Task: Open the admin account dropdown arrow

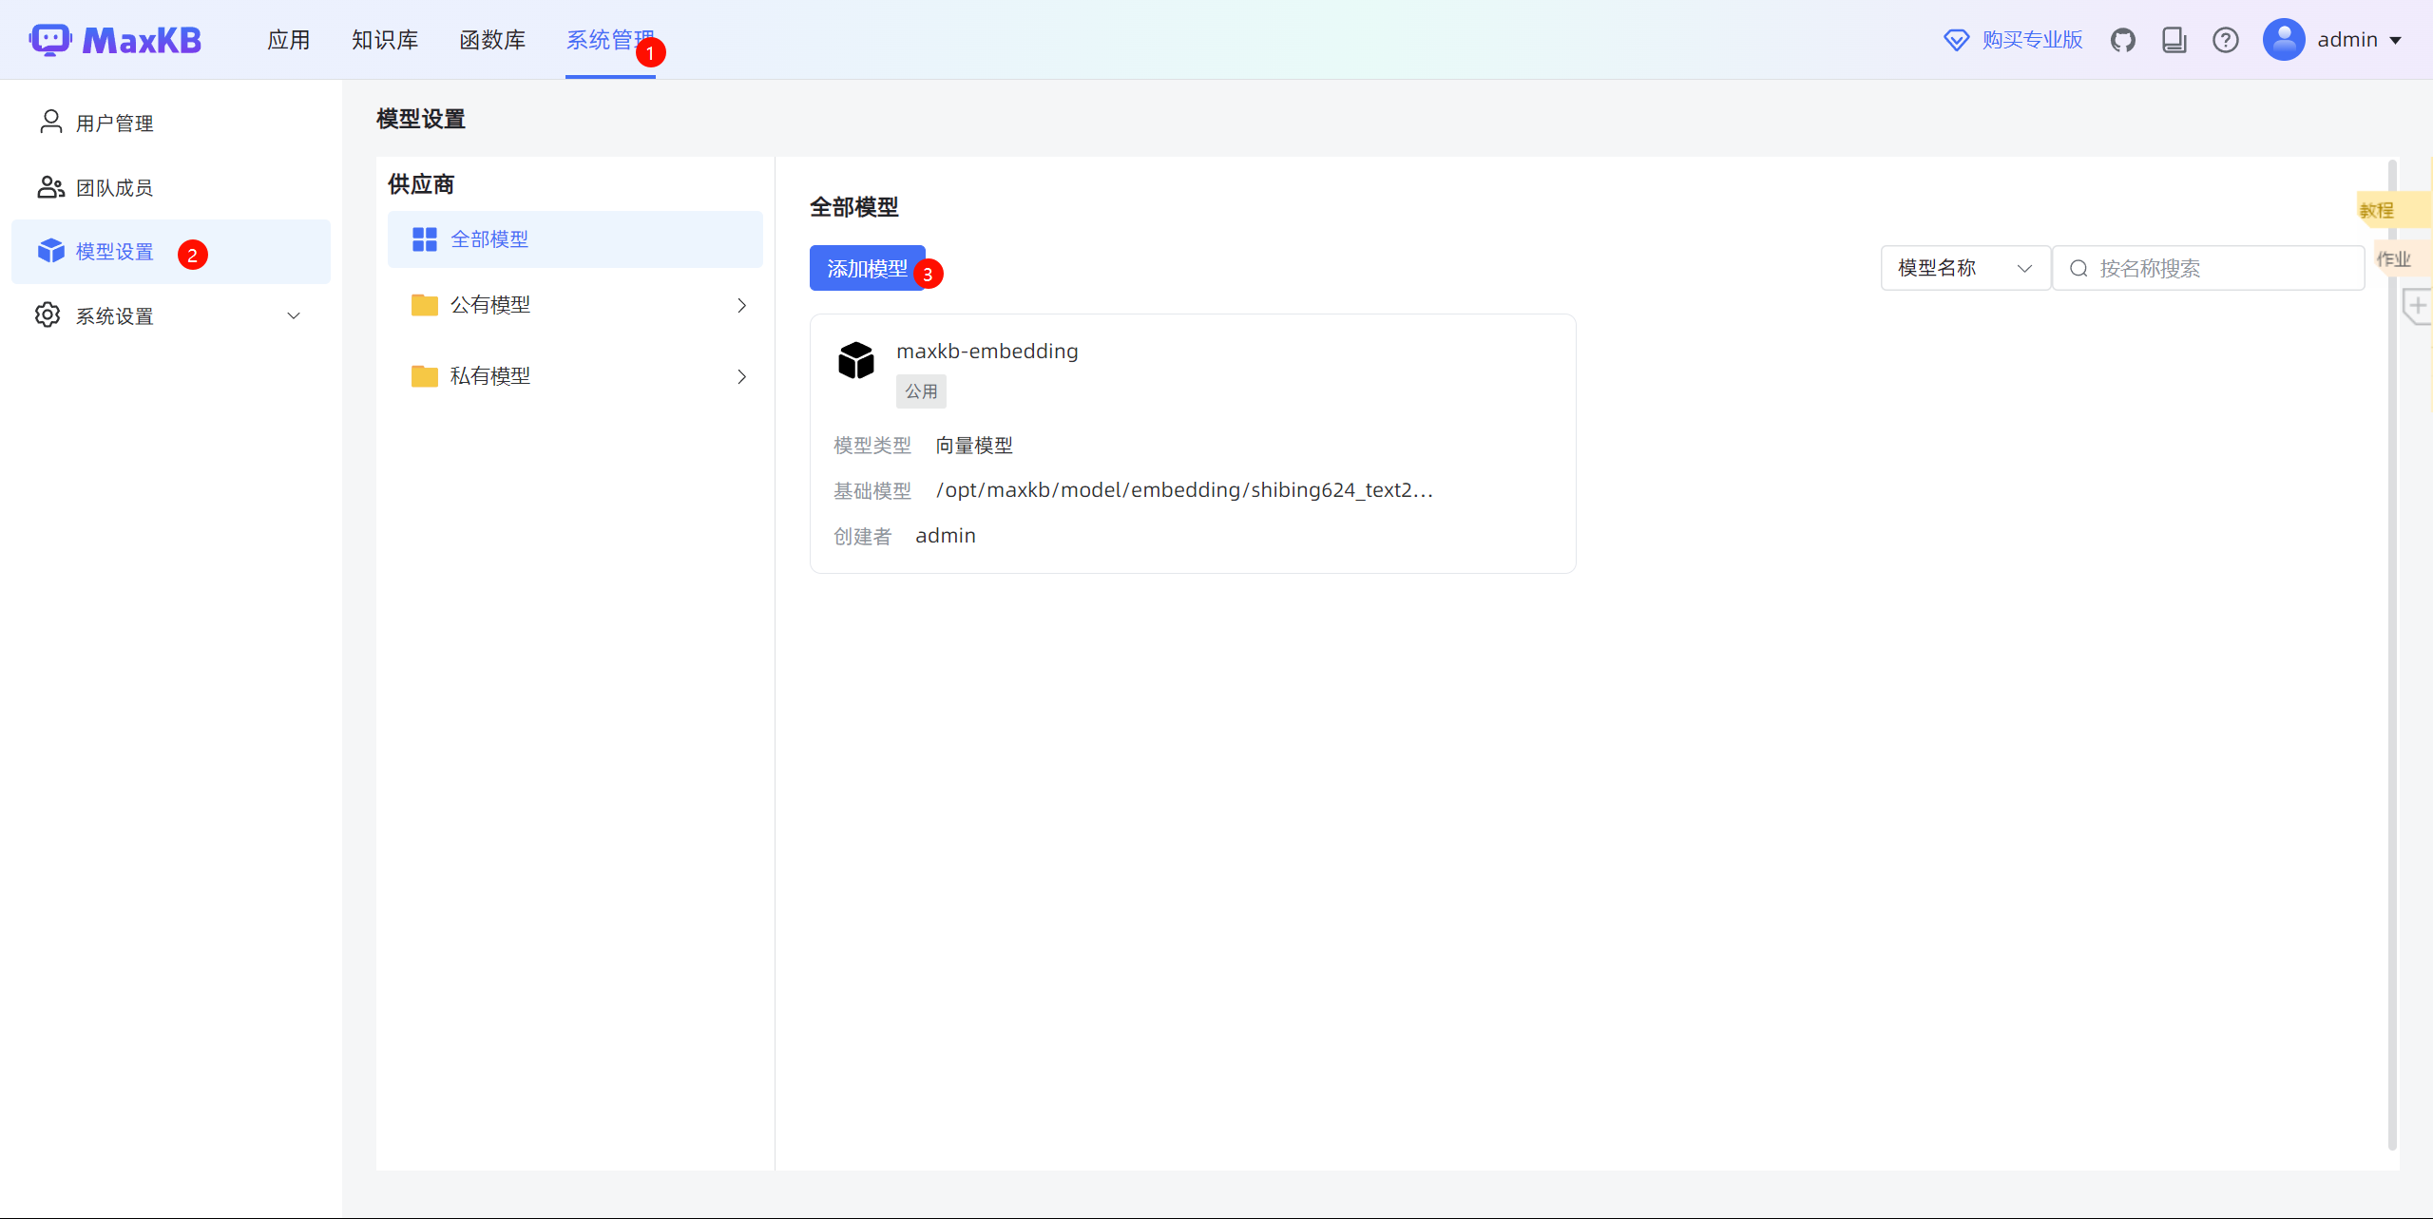Action: tap(2396, 40)
